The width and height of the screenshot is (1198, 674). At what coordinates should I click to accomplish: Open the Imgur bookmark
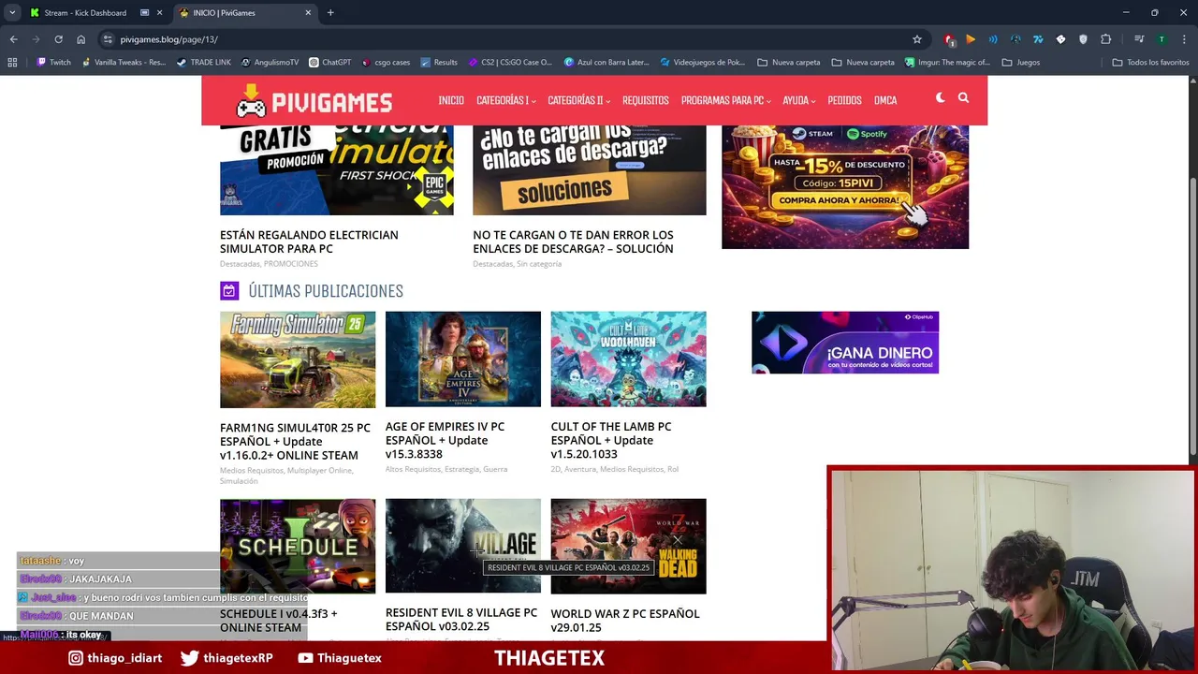point(947,63)
